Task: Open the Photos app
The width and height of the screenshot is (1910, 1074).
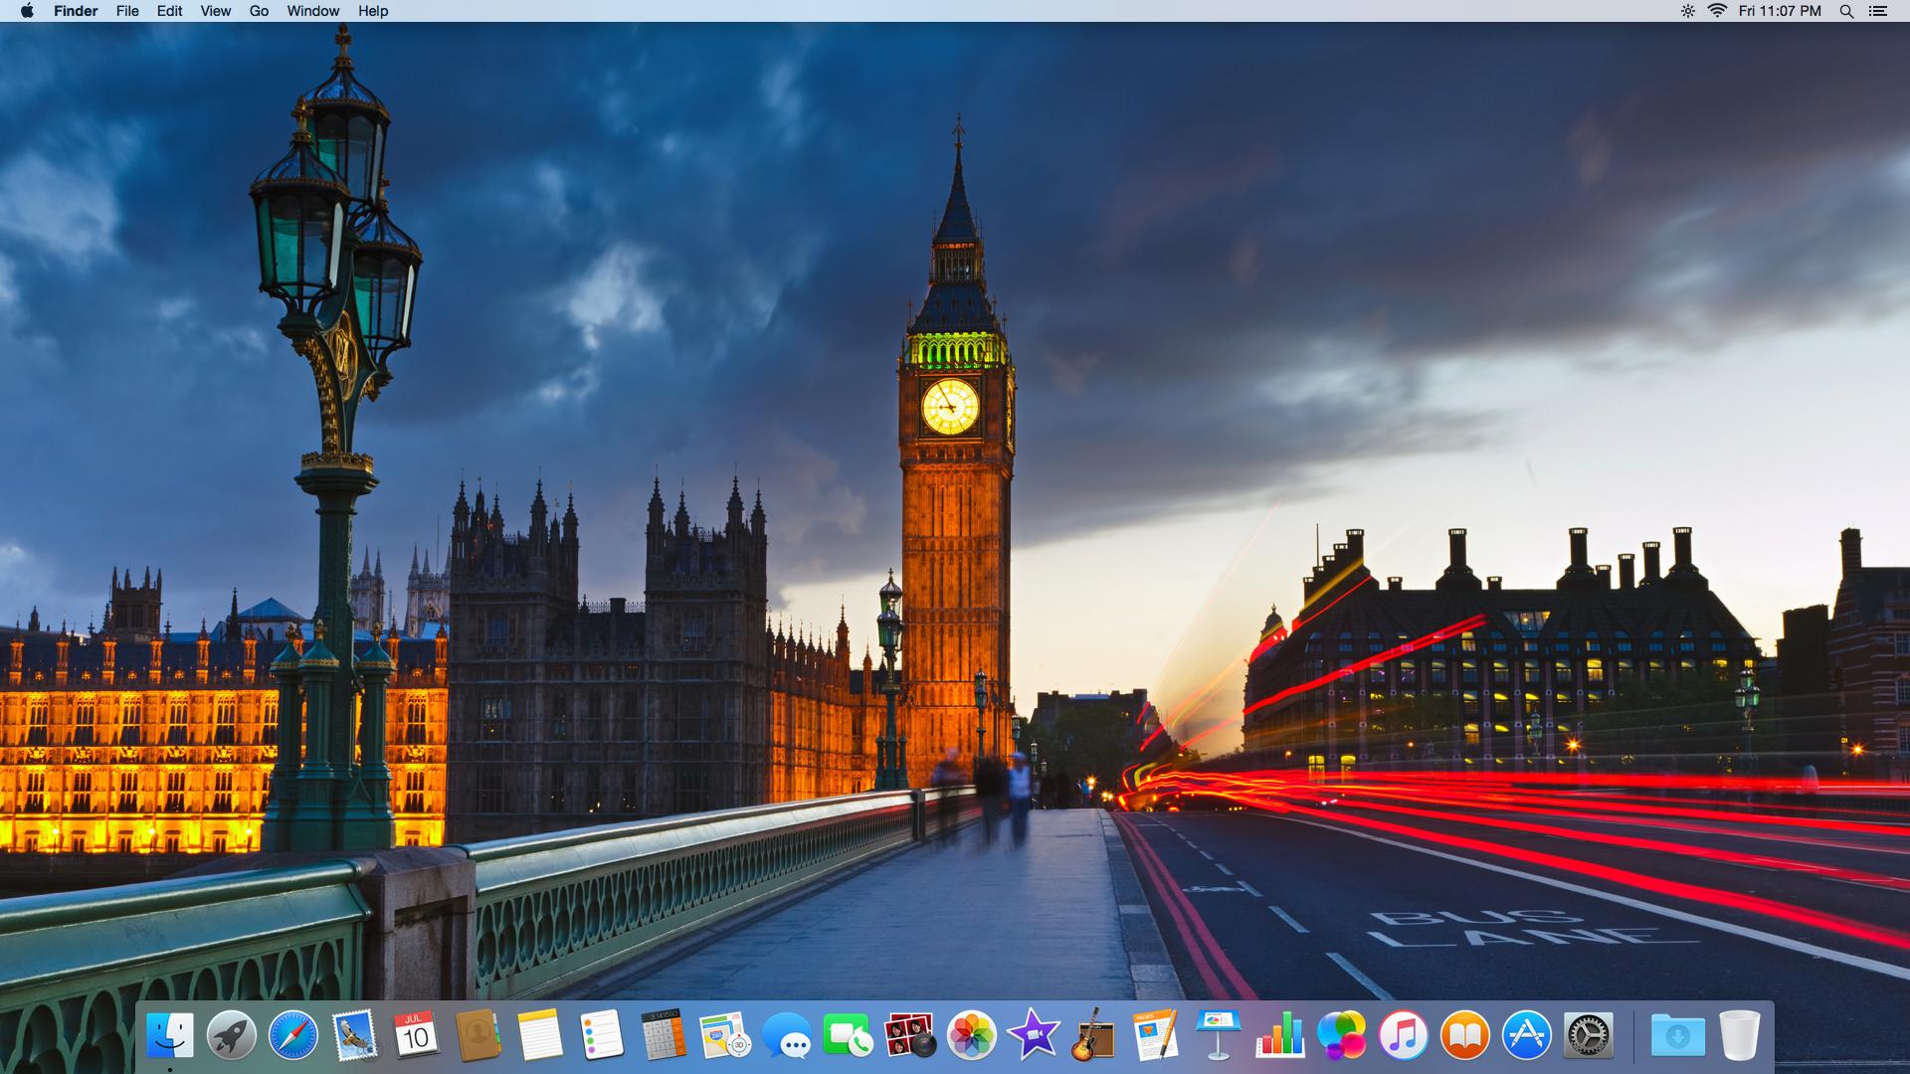Action: click(971, 1036)
